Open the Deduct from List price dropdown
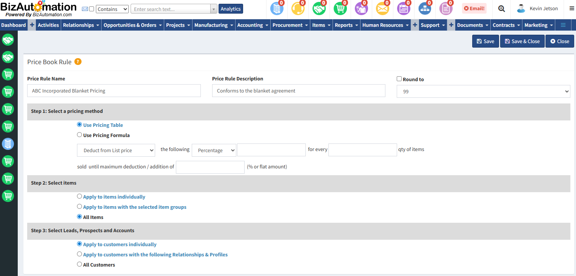This screenshot has height=276, width=576. [x=116, y=150]
